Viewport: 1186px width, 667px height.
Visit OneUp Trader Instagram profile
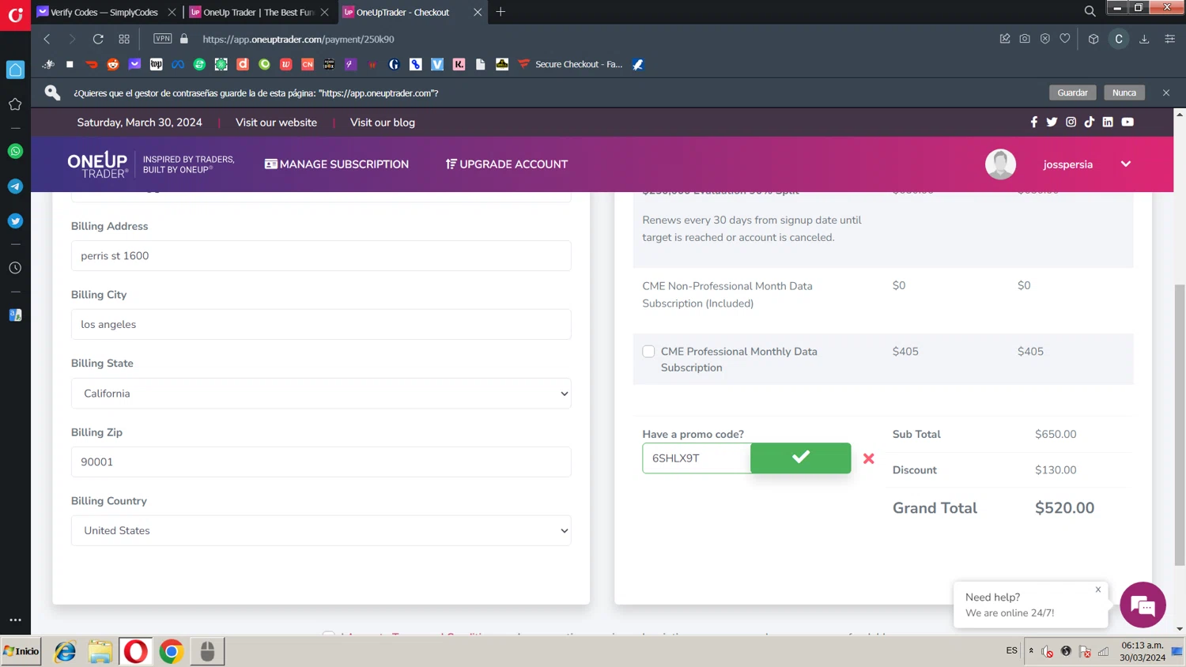pos(1071,122)
